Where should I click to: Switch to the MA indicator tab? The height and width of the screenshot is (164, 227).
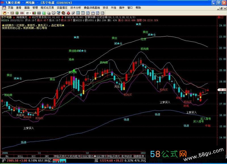[7, 156]
